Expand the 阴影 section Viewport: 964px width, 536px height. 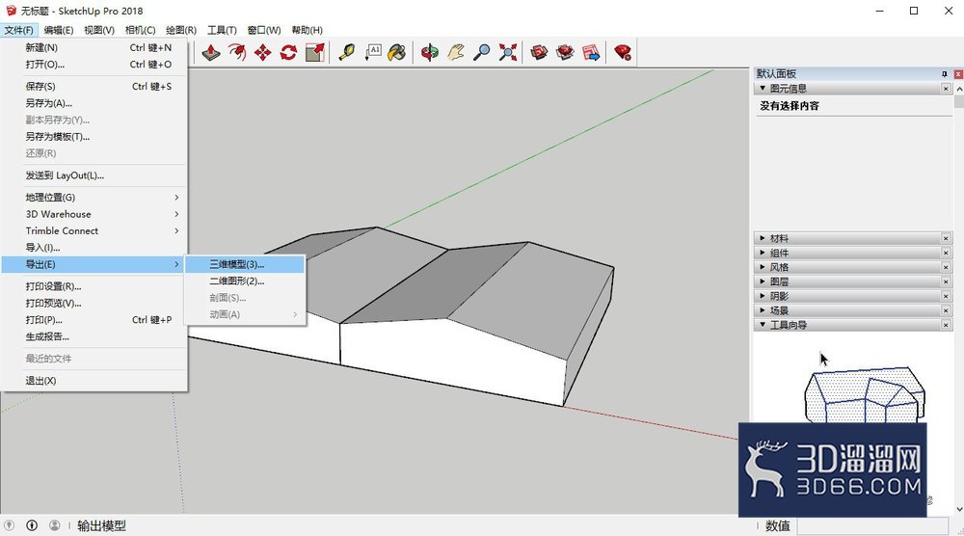(763, 296)
